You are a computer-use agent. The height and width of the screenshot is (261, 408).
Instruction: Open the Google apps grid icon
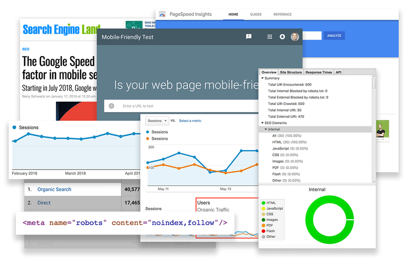pyautogui.click(x=270, y=36)
